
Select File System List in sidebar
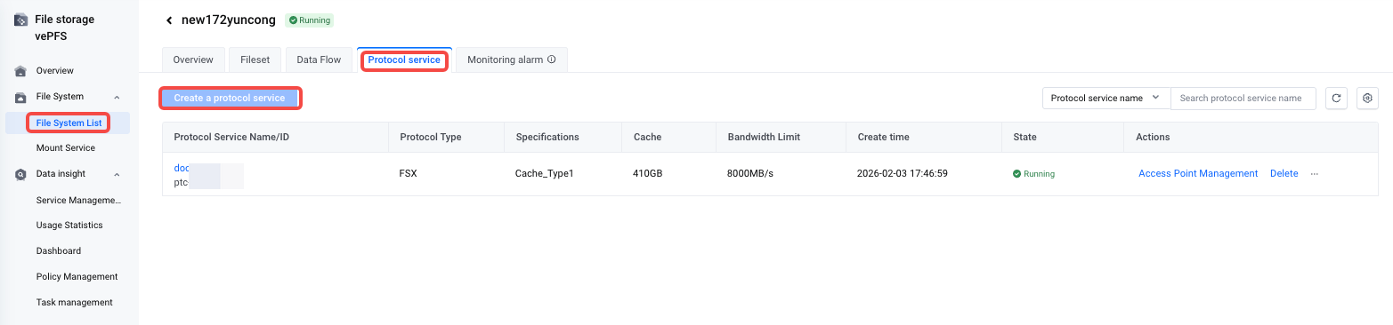tap(69, 123)
